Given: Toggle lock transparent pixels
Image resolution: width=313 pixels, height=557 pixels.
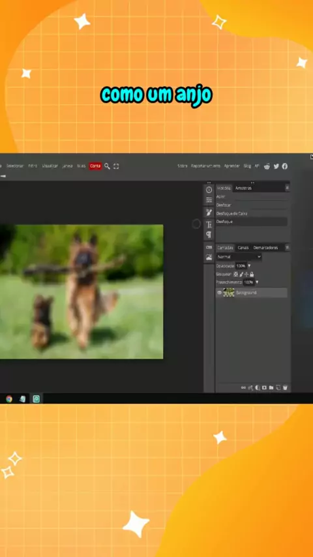Looking at the screenshot, I should tap(235, 274).
